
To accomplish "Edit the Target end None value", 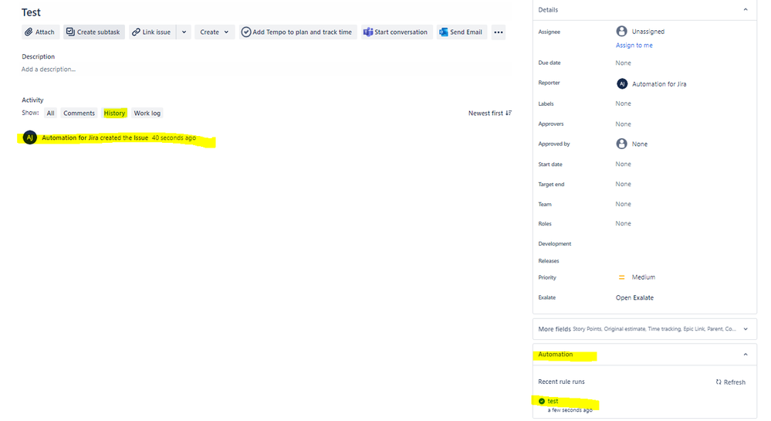I will 623,184.
